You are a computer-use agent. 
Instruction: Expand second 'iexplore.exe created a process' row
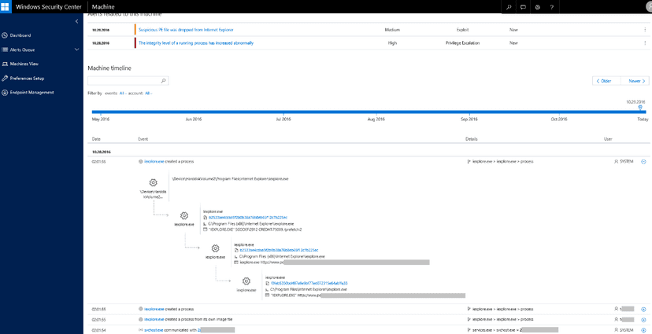(643, 309)
